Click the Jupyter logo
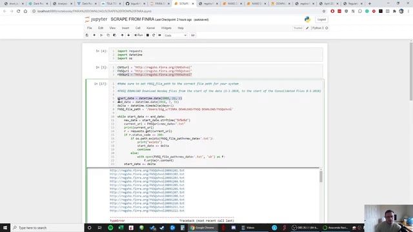The height and width of the screenshot is (232, 413). coord(96,19)
